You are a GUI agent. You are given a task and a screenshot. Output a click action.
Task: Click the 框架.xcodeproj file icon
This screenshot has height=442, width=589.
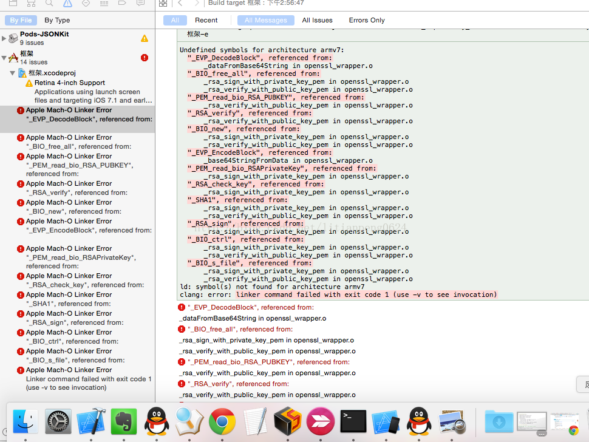(22, 73)
